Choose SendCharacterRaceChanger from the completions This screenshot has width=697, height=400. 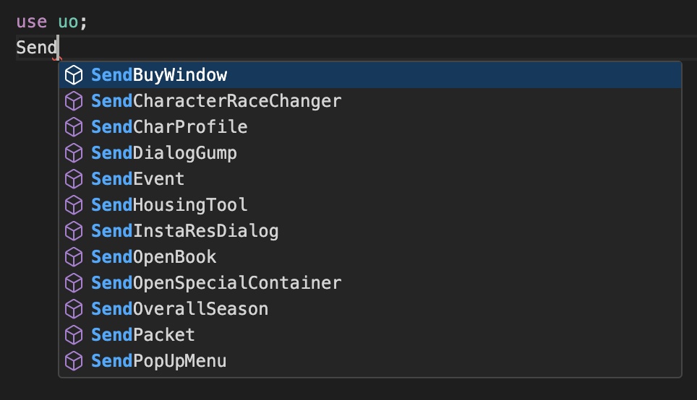[x=370, y=101]
